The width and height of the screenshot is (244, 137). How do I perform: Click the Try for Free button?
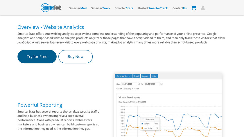(37, 57)
